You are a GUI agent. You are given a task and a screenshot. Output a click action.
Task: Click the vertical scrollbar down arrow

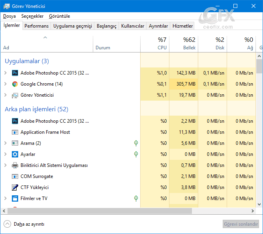(259, 204)
